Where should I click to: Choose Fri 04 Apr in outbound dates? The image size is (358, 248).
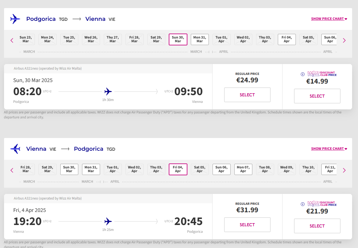coord(287,39)
